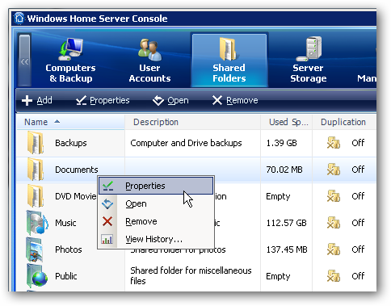This screenshot has height=306, width=391.
Task: Click the DVD Movies folder icon
Action: pos(36,196)
